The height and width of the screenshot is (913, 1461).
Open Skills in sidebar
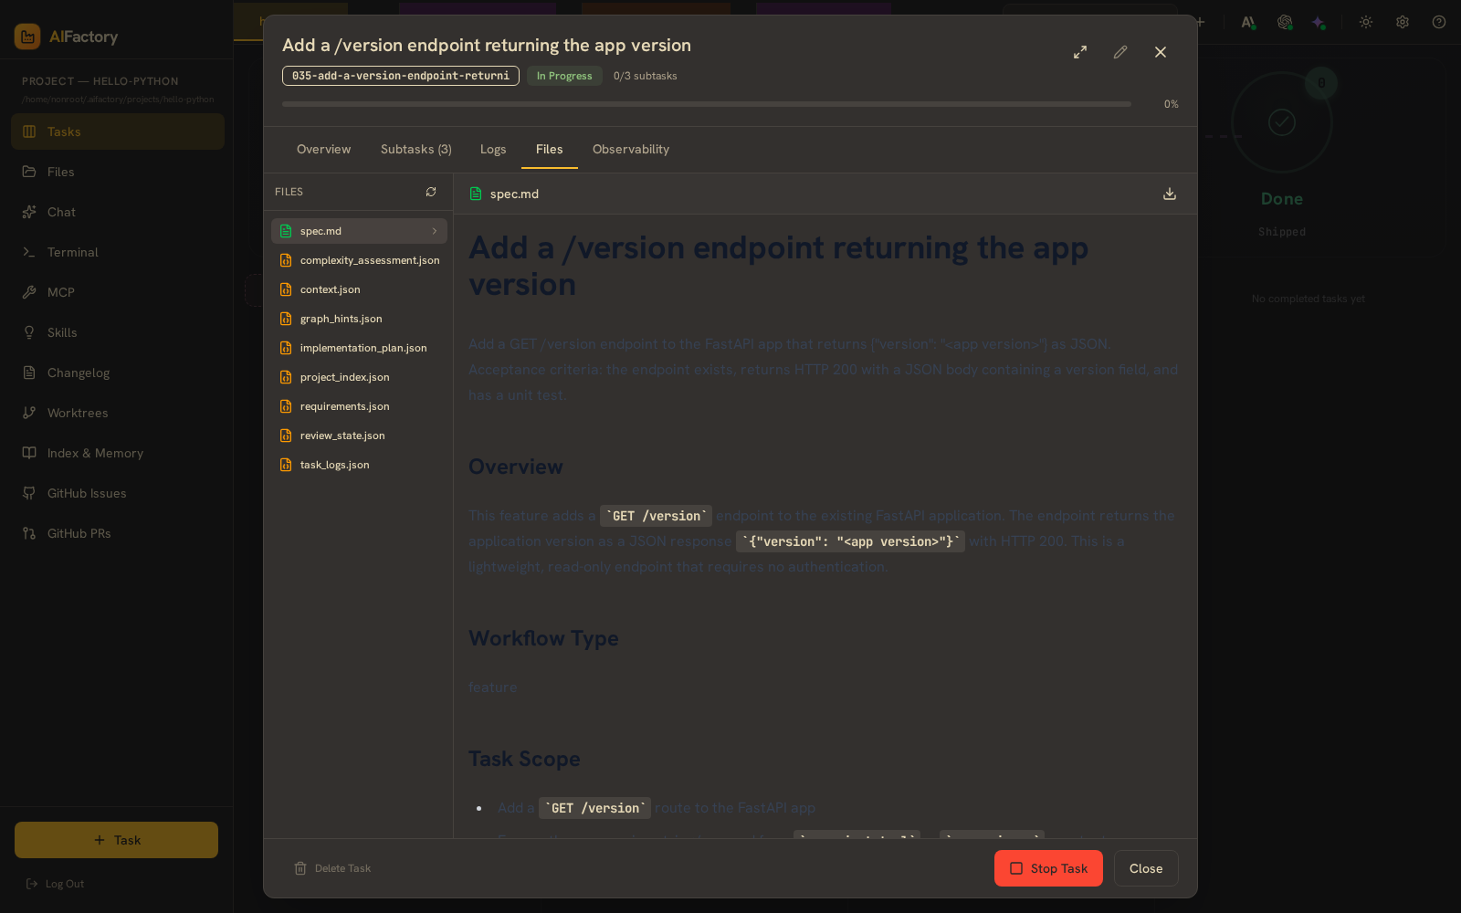click(118, 332)
